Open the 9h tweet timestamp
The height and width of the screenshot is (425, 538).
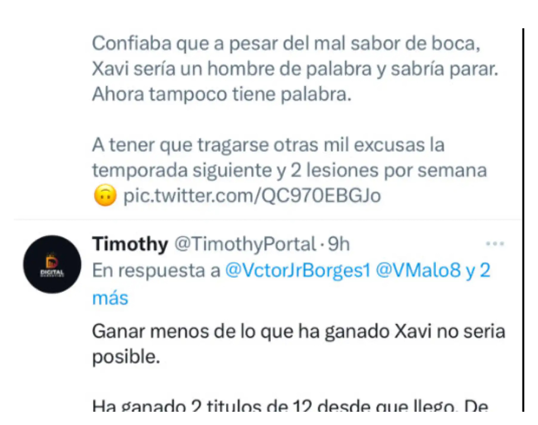click(339, 244)
